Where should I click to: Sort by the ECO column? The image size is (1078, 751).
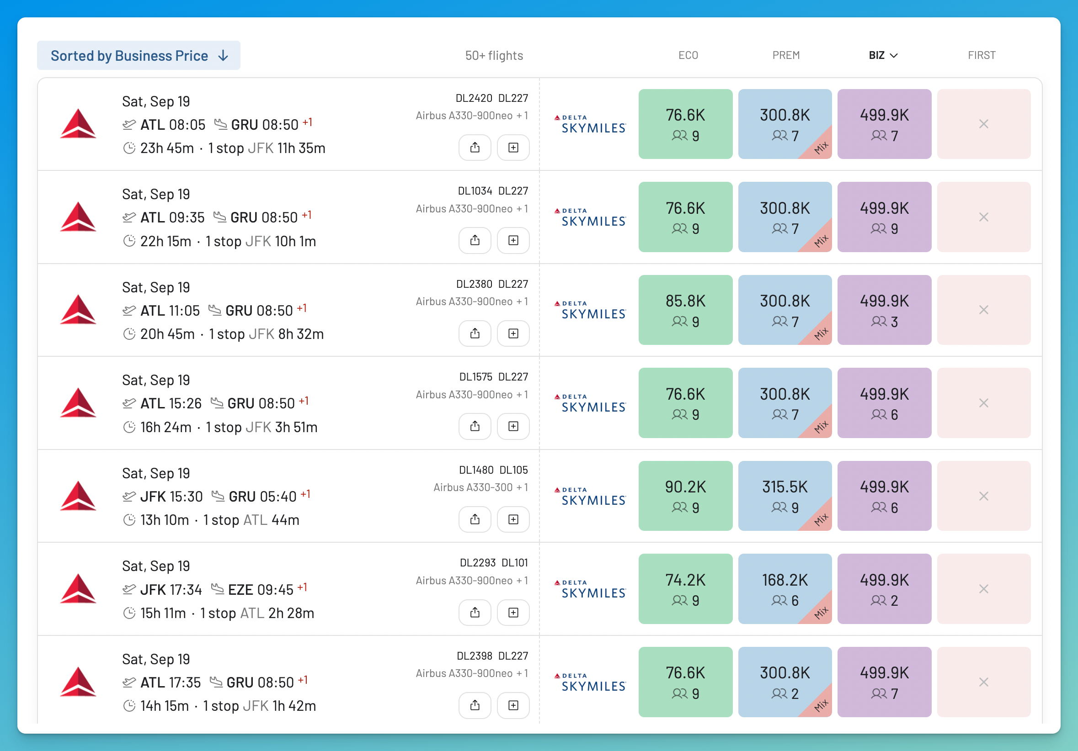[688, 55]
